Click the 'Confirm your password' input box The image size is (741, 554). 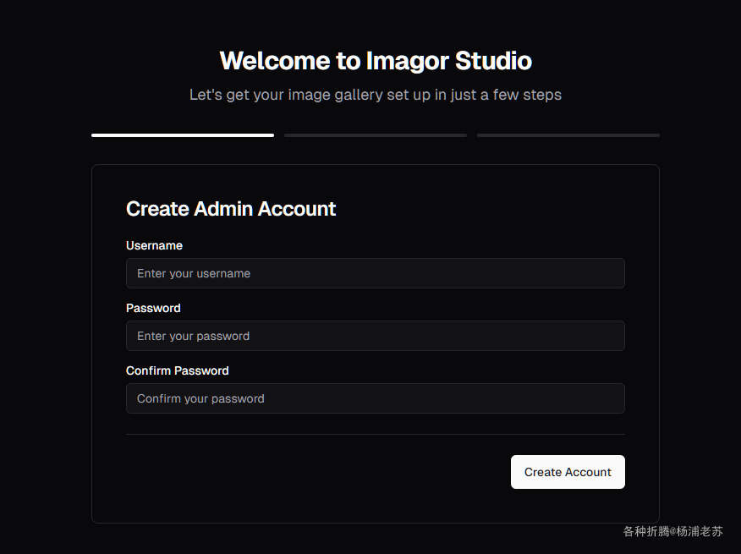point(375,398)
